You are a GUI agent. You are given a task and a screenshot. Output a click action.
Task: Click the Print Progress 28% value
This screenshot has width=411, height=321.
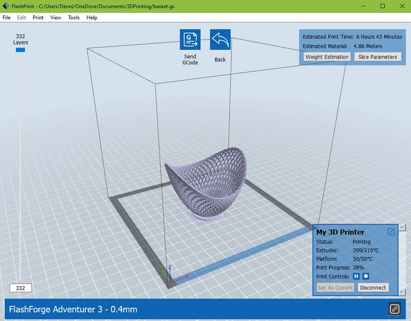coord(358,268)
